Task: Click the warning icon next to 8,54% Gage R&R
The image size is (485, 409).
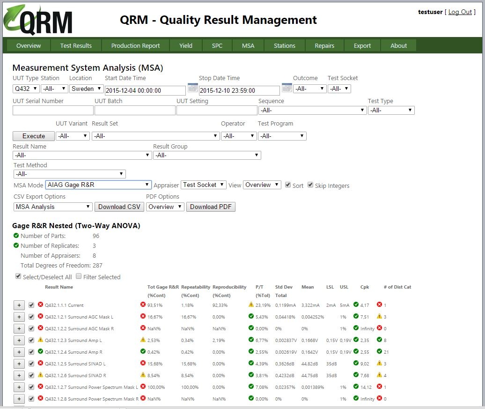Action: click(x=143, y=375)
